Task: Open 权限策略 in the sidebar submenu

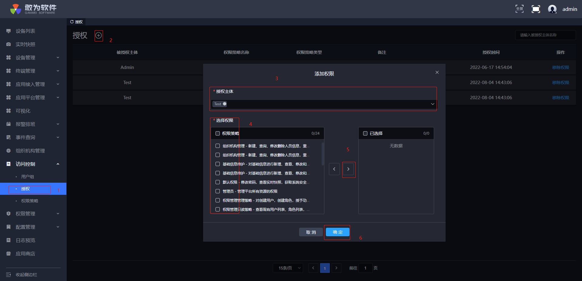Action: [29, 201]
